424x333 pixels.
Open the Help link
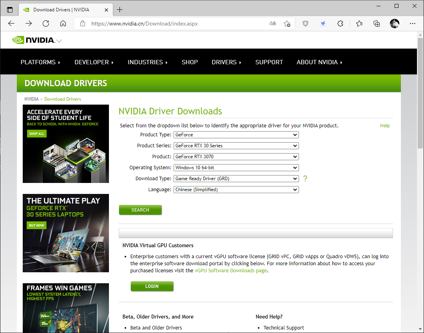pyautogui.click(x=385, y=126)
